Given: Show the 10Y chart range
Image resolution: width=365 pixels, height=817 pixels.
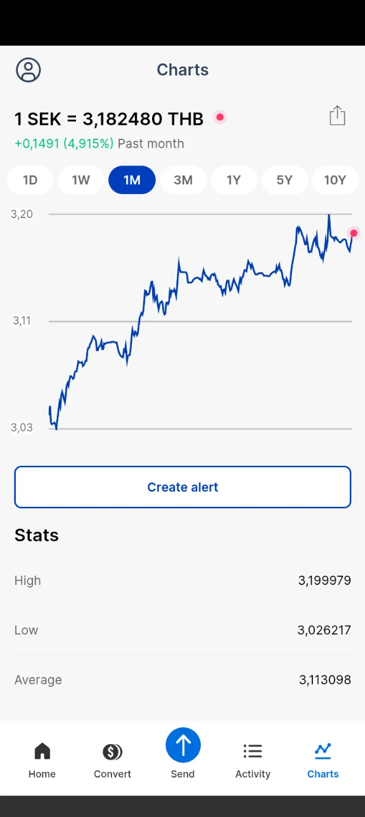Looking at the screenshot, I should coord(335,180).
